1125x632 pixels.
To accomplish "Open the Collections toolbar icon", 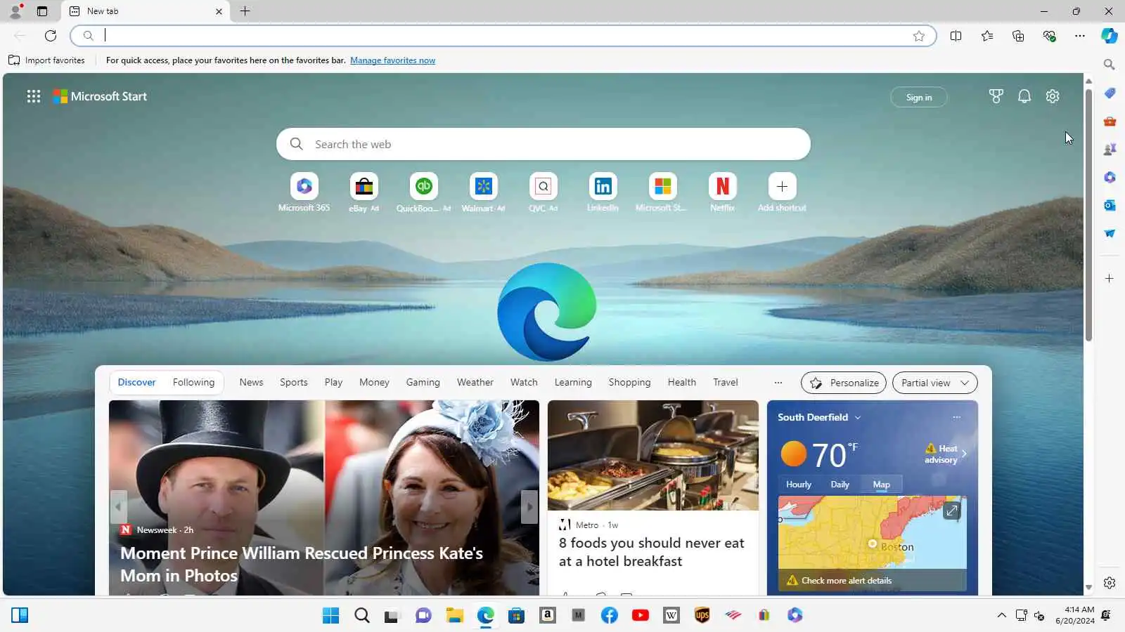I will coord(1018,36).
